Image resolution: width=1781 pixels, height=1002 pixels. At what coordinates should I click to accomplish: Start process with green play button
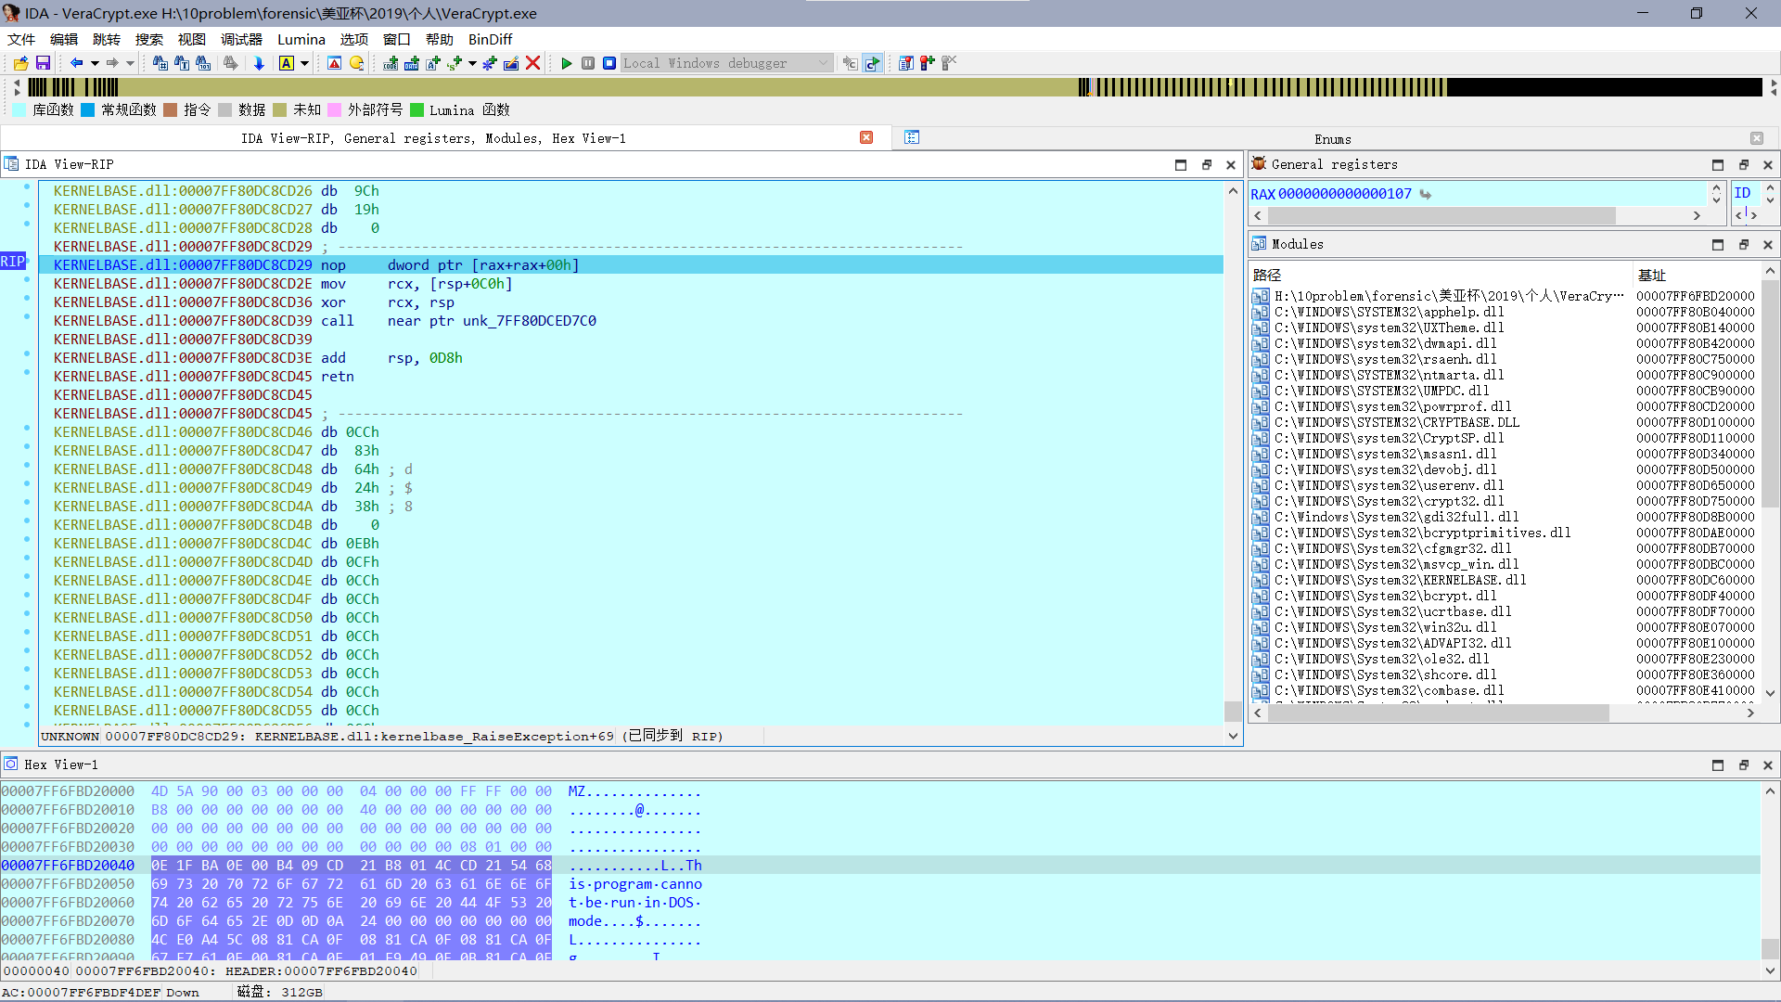567,63
